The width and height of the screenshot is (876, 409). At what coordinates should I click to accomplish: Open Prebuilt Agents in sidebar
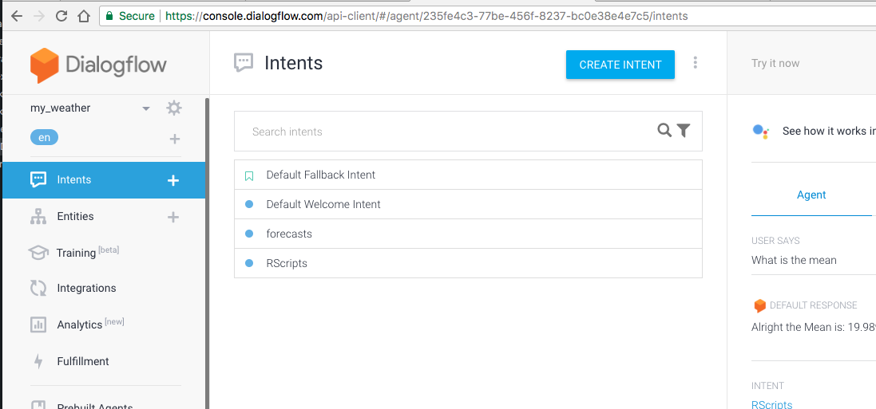(x=94, y=405)
